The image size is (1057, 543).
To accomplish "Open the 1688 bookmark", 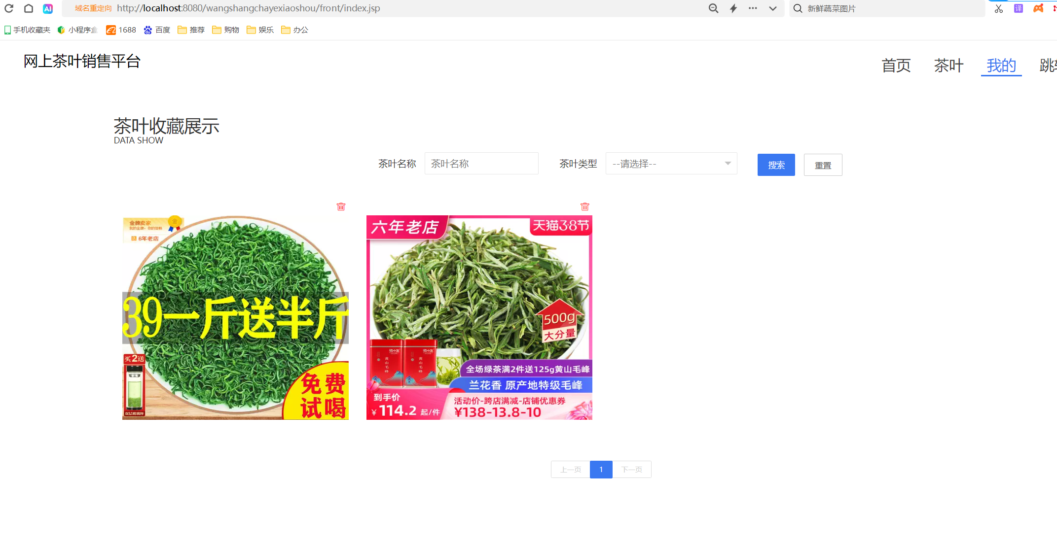I will 121,30.
